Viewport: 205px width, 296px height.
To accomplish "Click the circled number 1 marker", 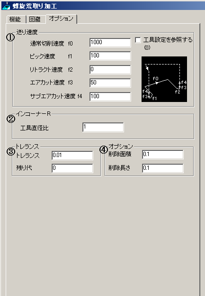I will [x=10, y=37].
